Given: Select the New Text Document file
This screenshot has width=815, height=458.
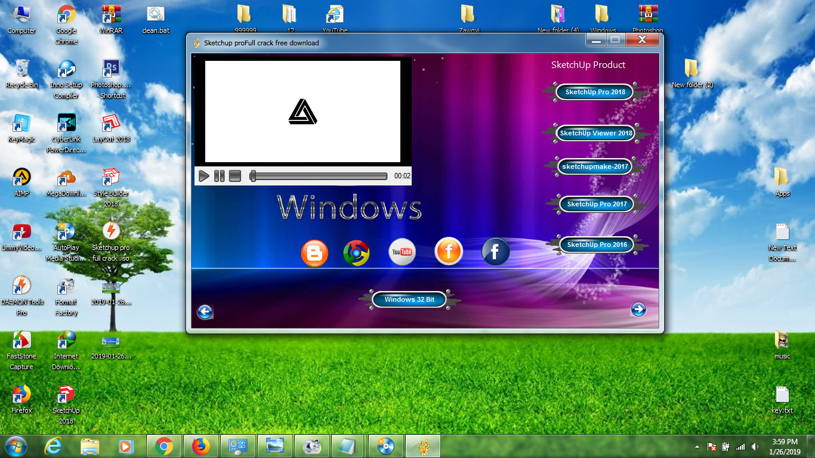Looking at the screenshot, I should tap(782, 242).
